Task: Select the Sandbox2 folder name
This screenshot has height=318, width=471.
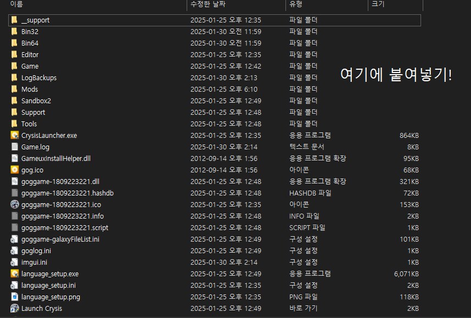Action: tap(36, 101)
